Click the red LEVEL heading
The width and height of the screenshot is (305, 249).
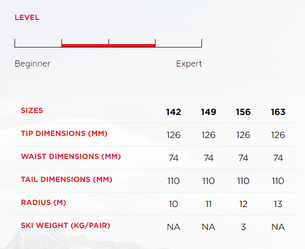[27, 17]
